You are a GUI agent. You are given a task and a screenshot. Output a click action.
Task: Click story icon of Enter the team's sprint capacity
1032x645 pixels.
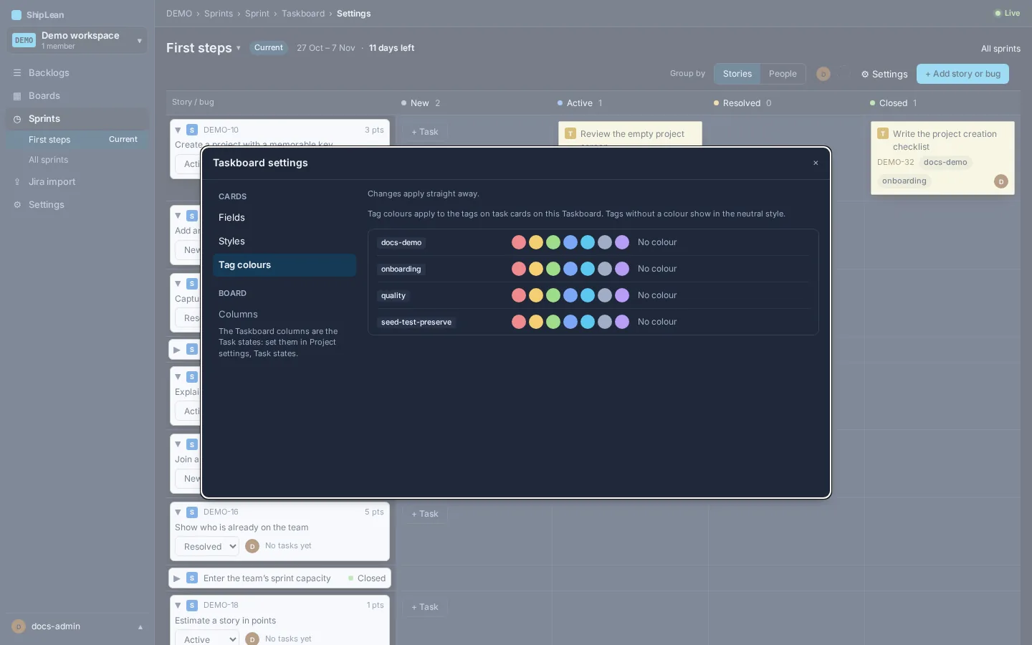click(192, 578)
